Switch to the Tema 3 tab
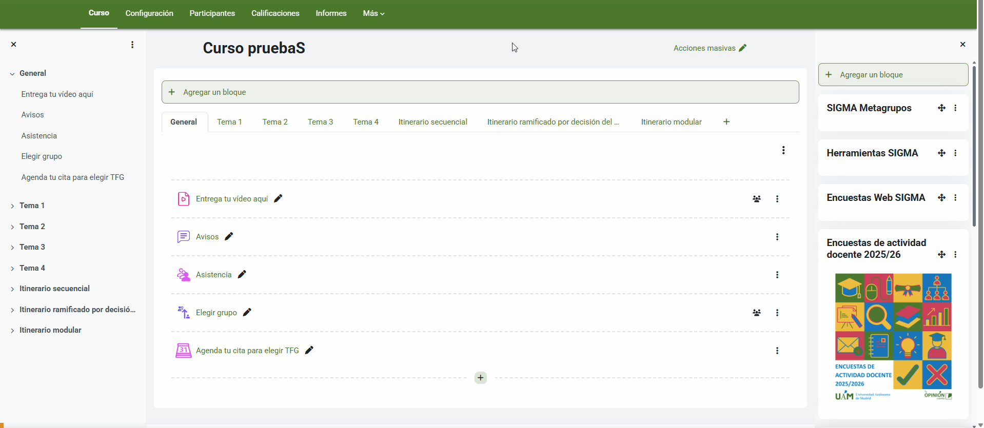 pyautogui.click(x=320, y=122)
